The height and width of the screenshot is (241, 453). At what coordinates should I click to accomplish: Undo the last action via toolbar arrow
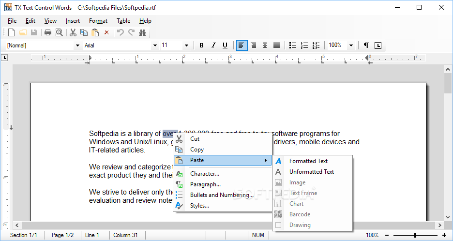coord(120,32)
